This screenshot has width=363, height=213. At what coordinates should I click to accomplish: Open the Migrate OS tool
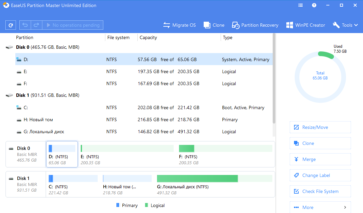(x=179, y=25)
